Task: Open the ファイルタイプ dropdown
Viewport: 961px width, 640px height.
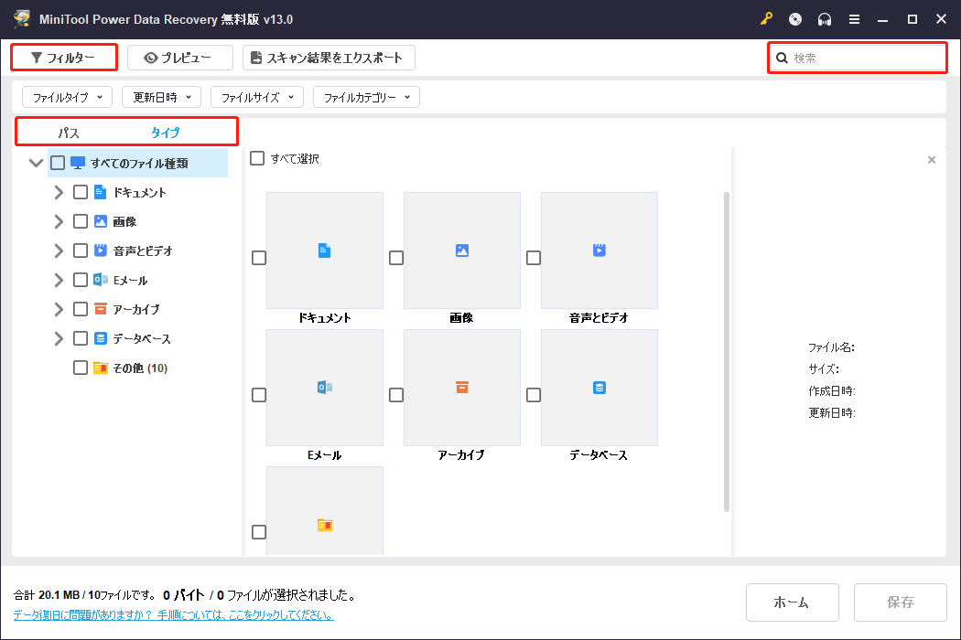Action: [68, 97]
